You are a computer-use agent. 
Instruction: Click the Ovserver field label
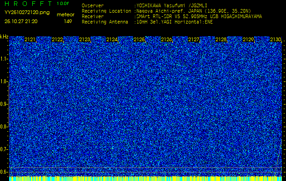point(93,5)
